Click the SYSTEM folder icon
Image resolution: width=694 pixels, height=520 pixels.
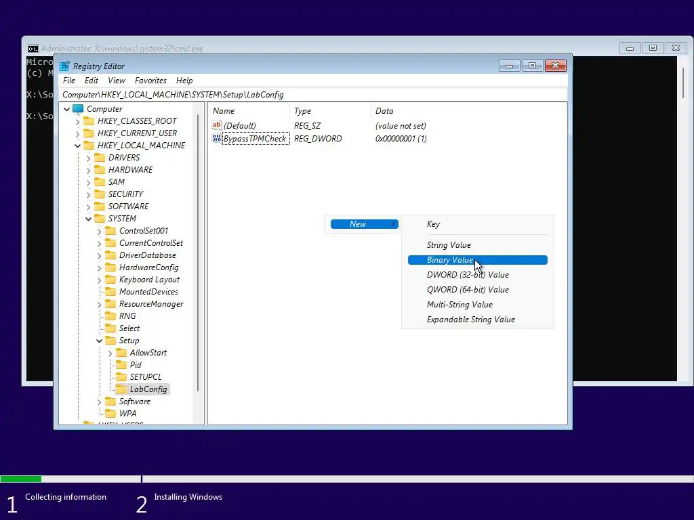pos(100,219)
